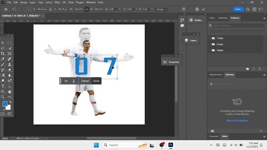
Task: Select the Crop tool
Action: pos(3,54)
